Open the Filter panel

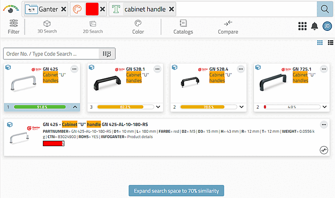pos(14,27)
